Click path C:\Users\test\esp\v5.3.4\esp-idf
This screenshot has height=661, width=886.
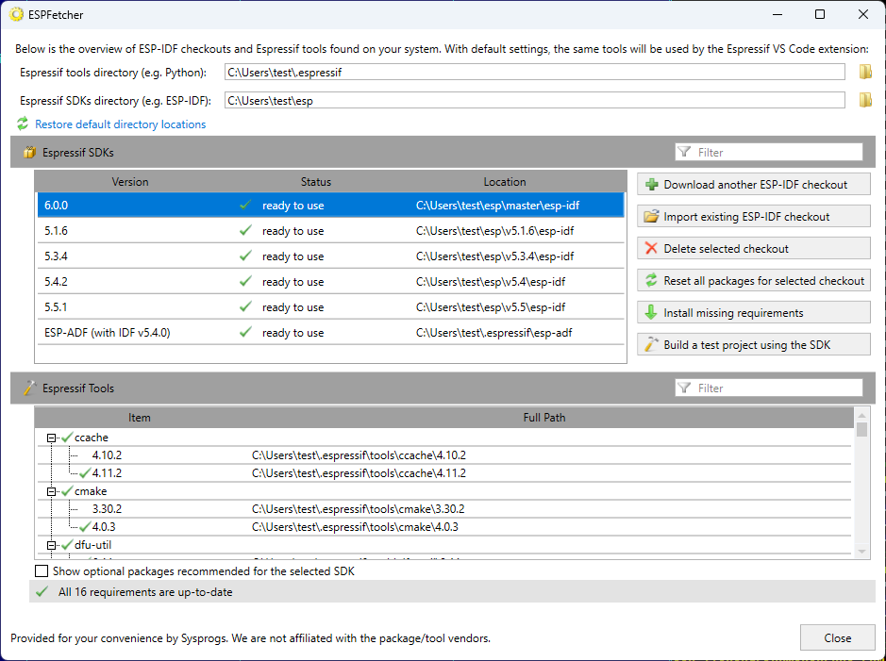click(x=495, y=256)
